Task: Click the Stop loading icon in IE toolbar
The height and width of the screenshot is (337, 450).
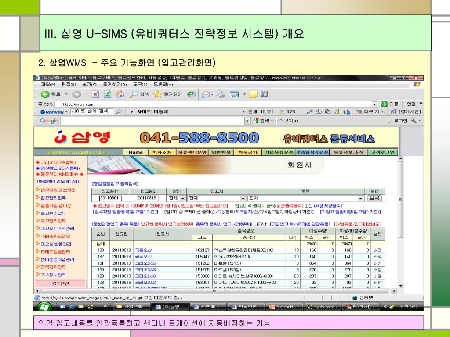Action: coord(95,94)
